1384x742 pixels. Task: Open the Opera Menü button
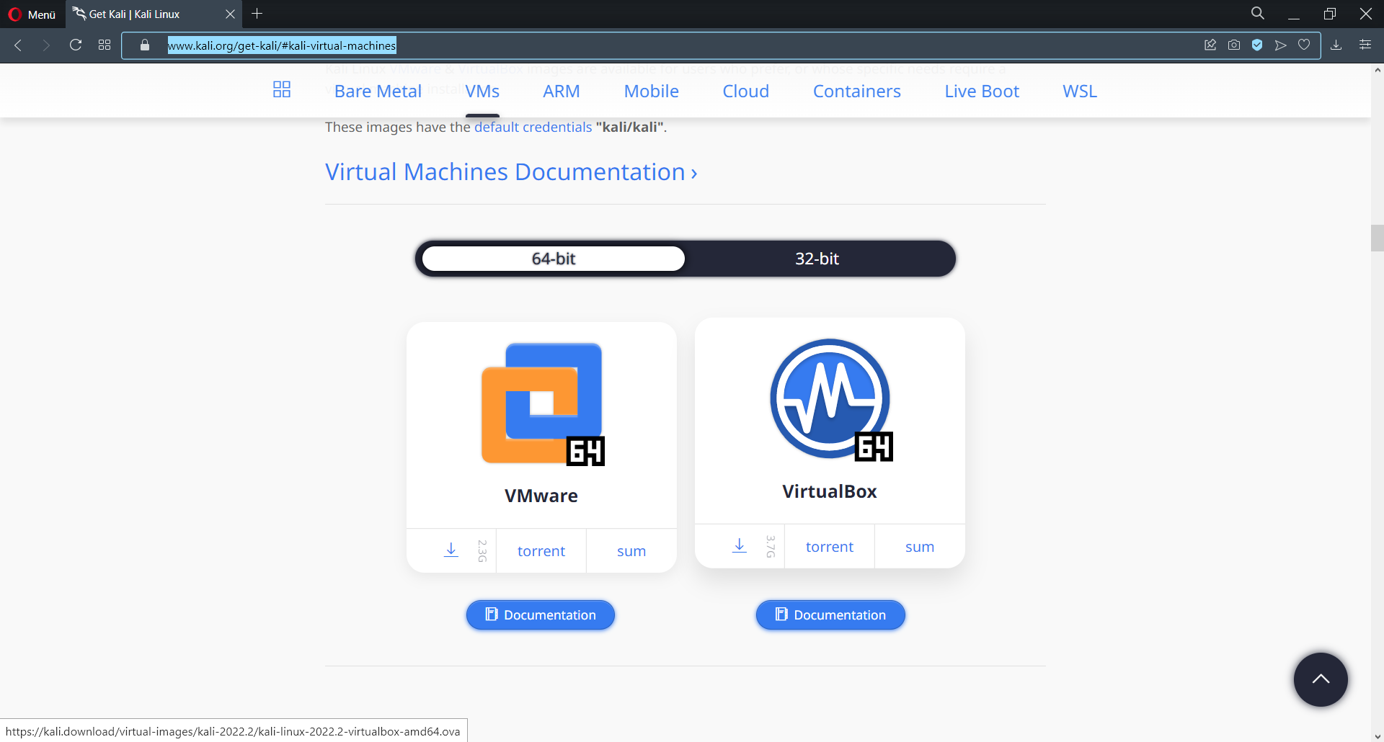click(32, 14)
